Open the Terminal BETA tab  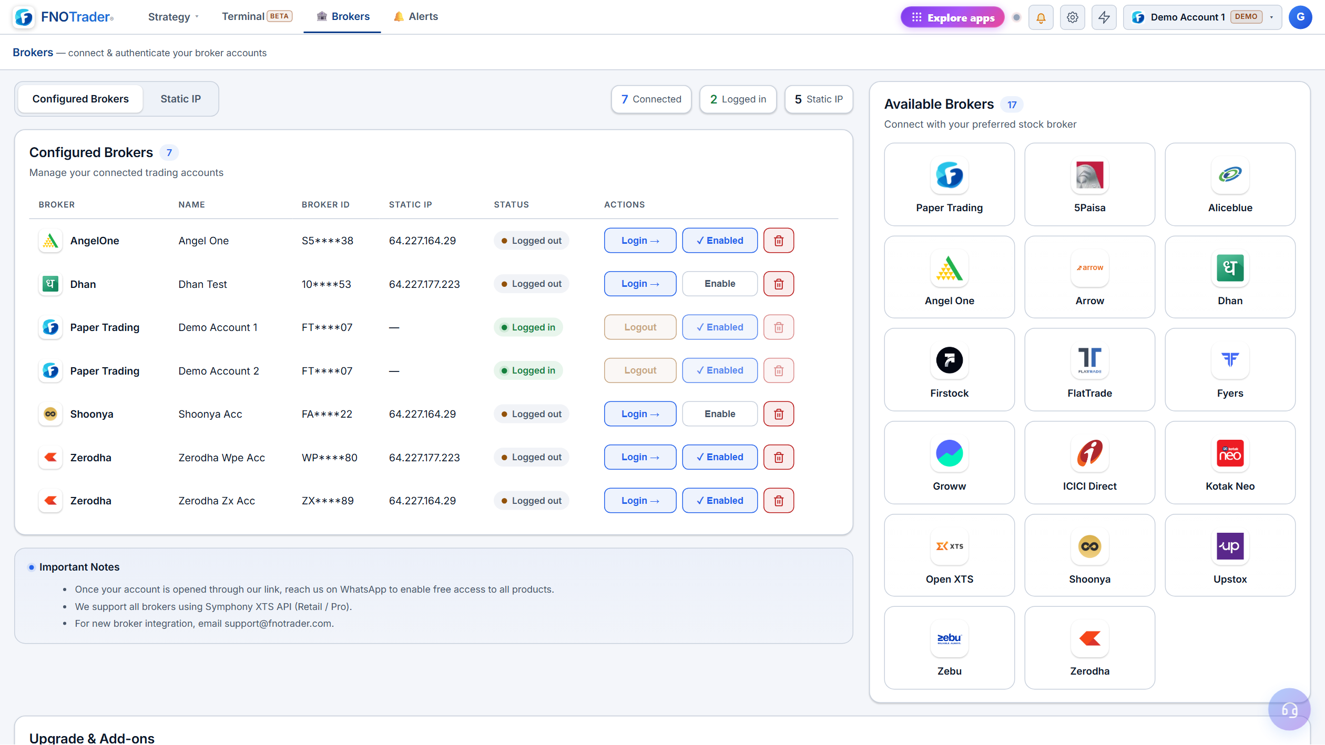[257, 16]
